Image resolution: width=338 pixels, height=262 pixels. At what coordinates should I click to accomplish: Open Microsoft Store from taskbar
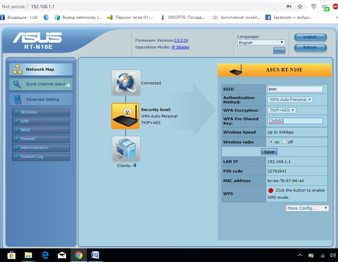pos(11,255)
